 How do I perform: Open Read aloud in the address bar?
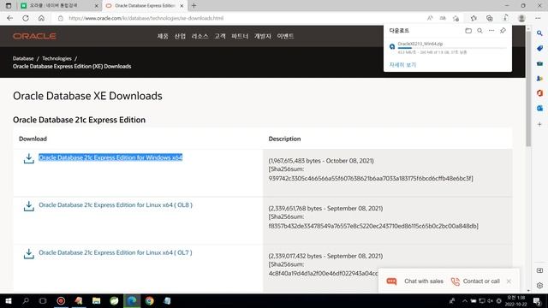tap(430, 18)
